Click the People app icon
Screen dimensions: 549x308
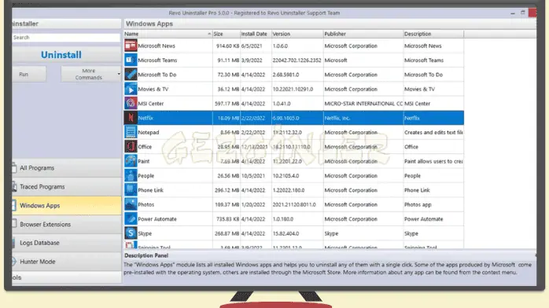click(131, 175)
